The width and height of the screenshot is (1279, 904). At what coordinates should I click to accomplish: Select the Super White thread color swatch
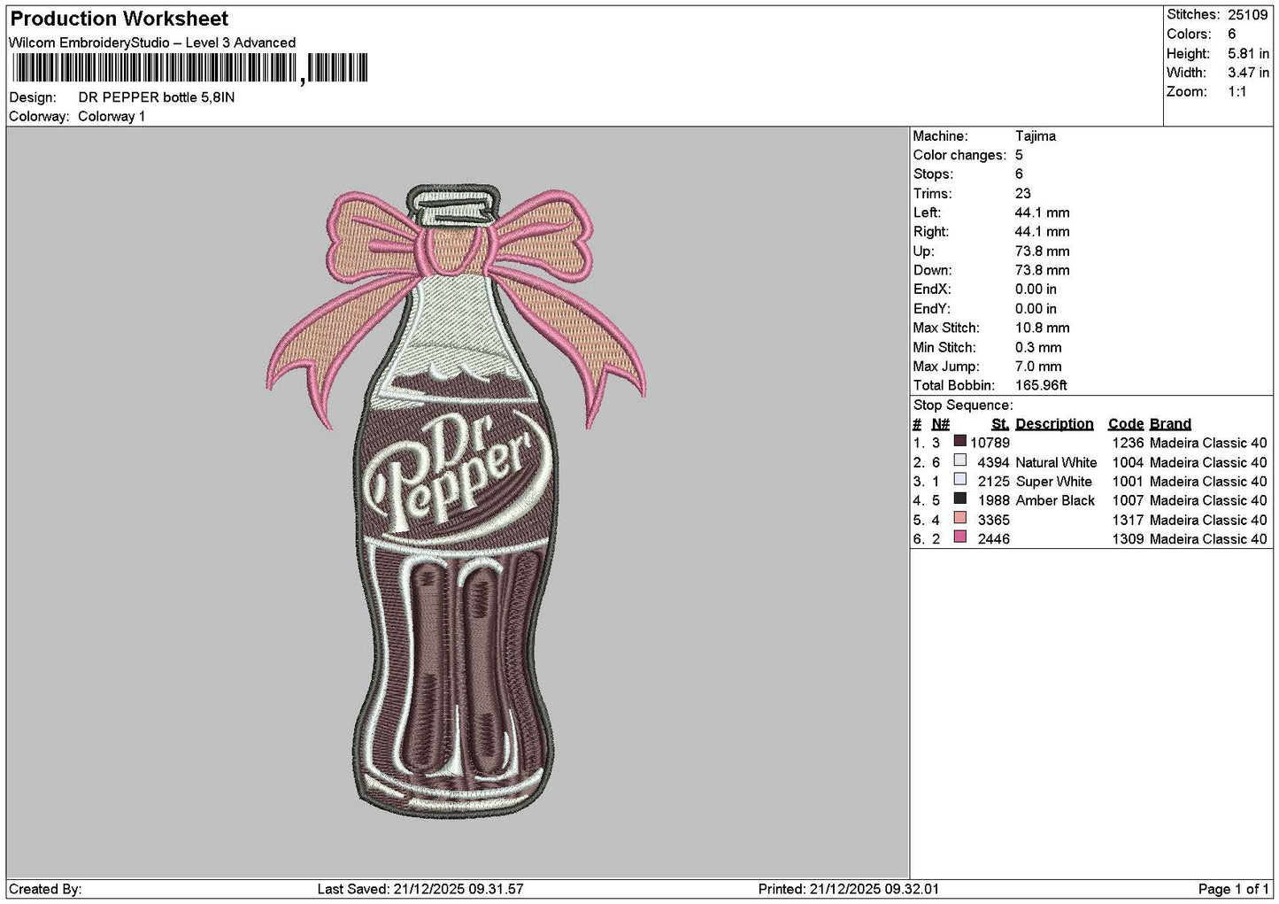pos(959,480)
